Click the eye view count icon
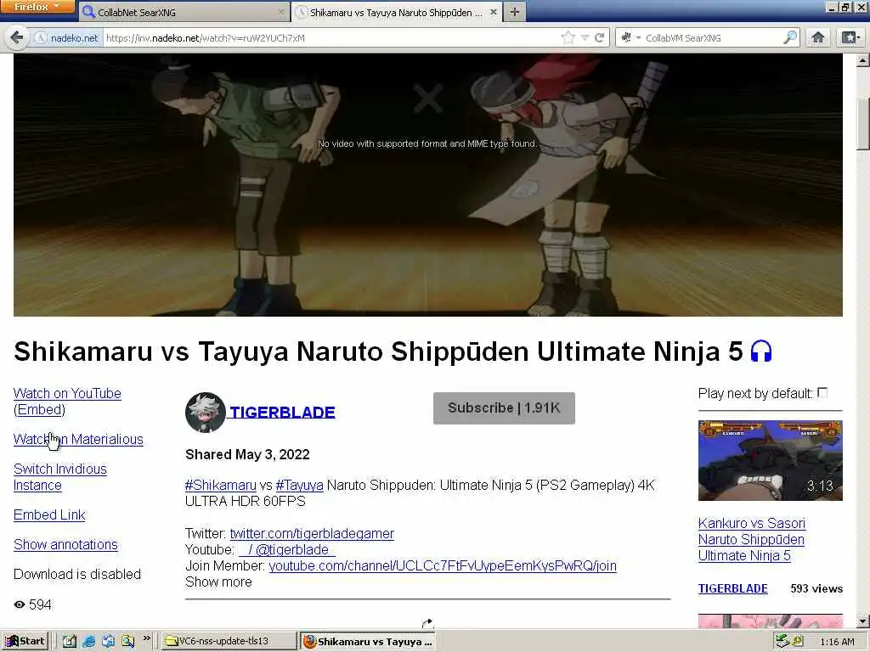This screenshot has width=870, height=652. point(20,604)
